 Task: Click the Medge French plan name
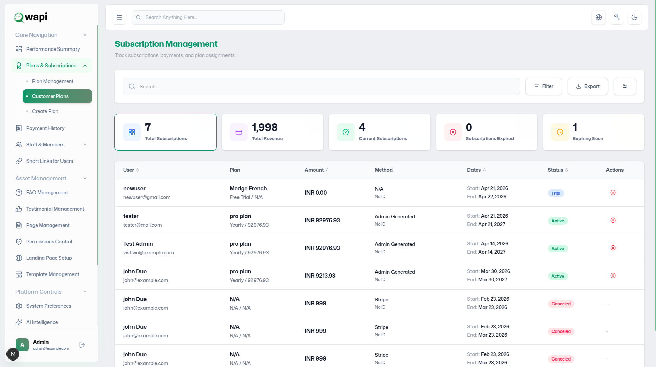[x=248, y=188]
